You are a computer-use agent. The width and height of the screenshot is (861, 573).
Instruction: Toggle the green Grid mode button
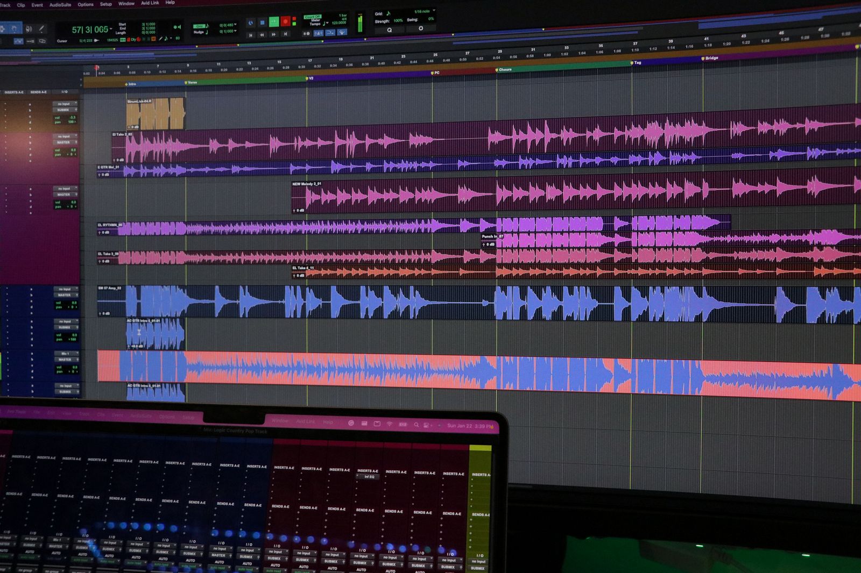tap(200, 26)
